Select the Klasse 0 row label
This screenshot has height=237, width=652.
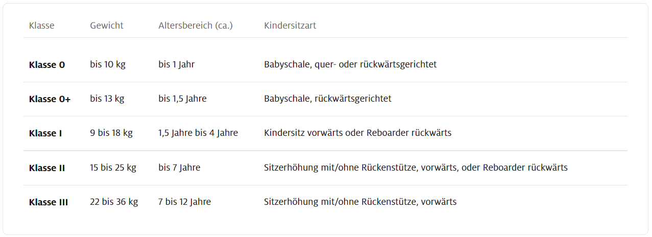pyautogui.click(x=47, y=65)
